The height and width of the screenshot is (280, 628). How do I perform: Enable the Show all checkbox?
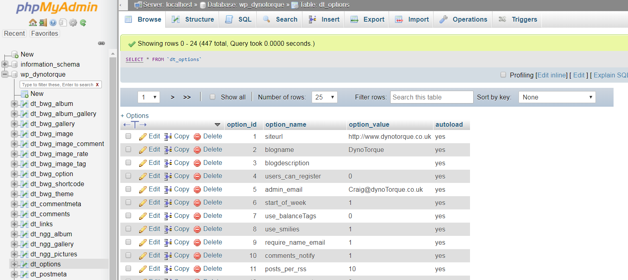[x=213, y=97]
